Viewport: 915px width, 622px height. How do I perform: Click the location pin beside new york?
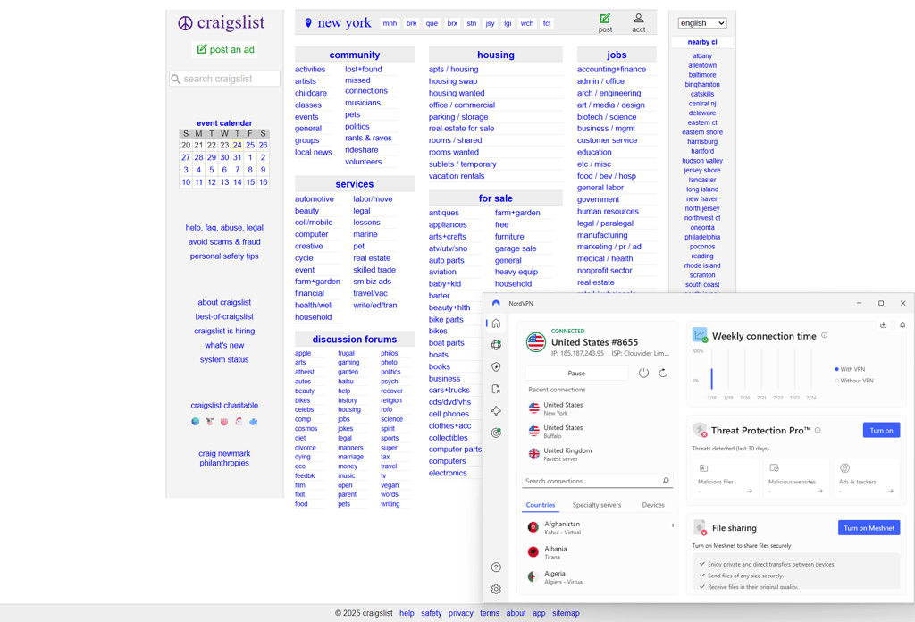(308, 22)
